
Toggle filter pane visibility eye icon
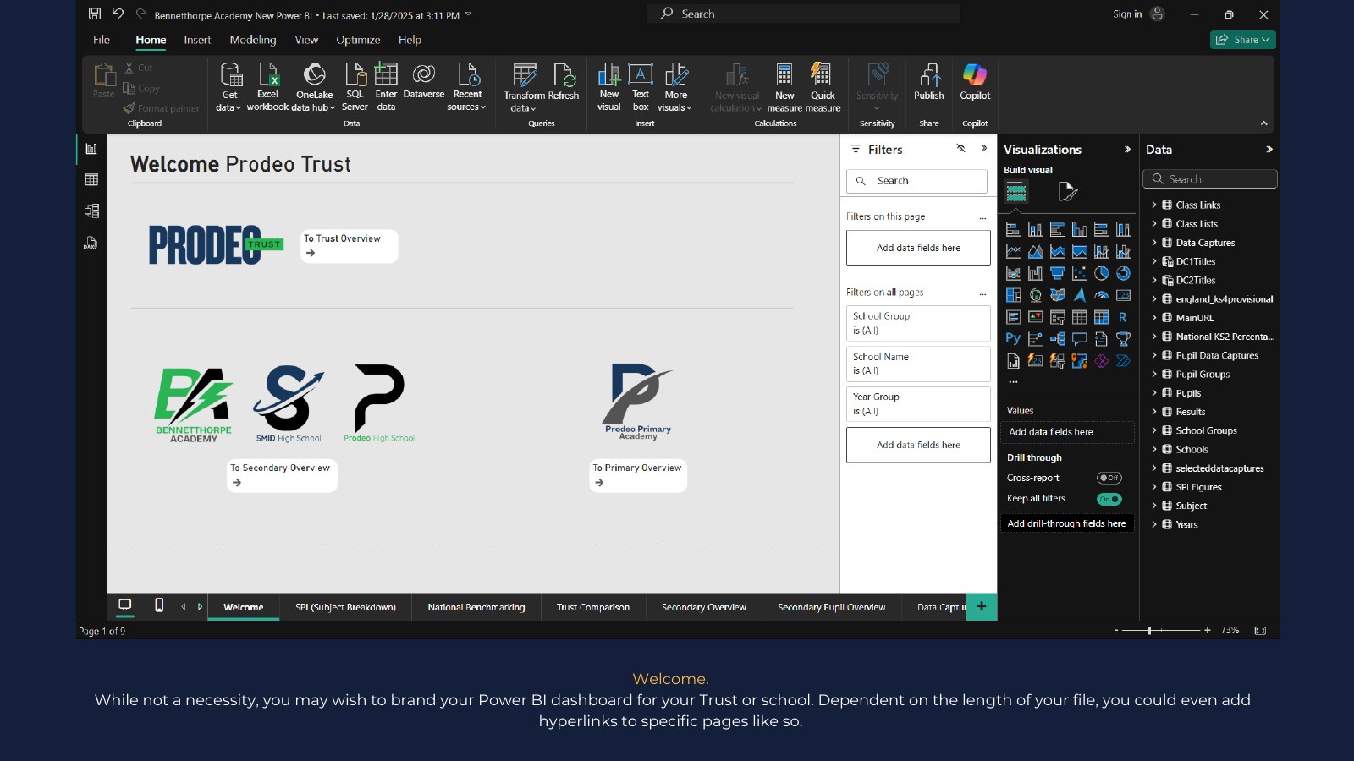coord(961,148)
